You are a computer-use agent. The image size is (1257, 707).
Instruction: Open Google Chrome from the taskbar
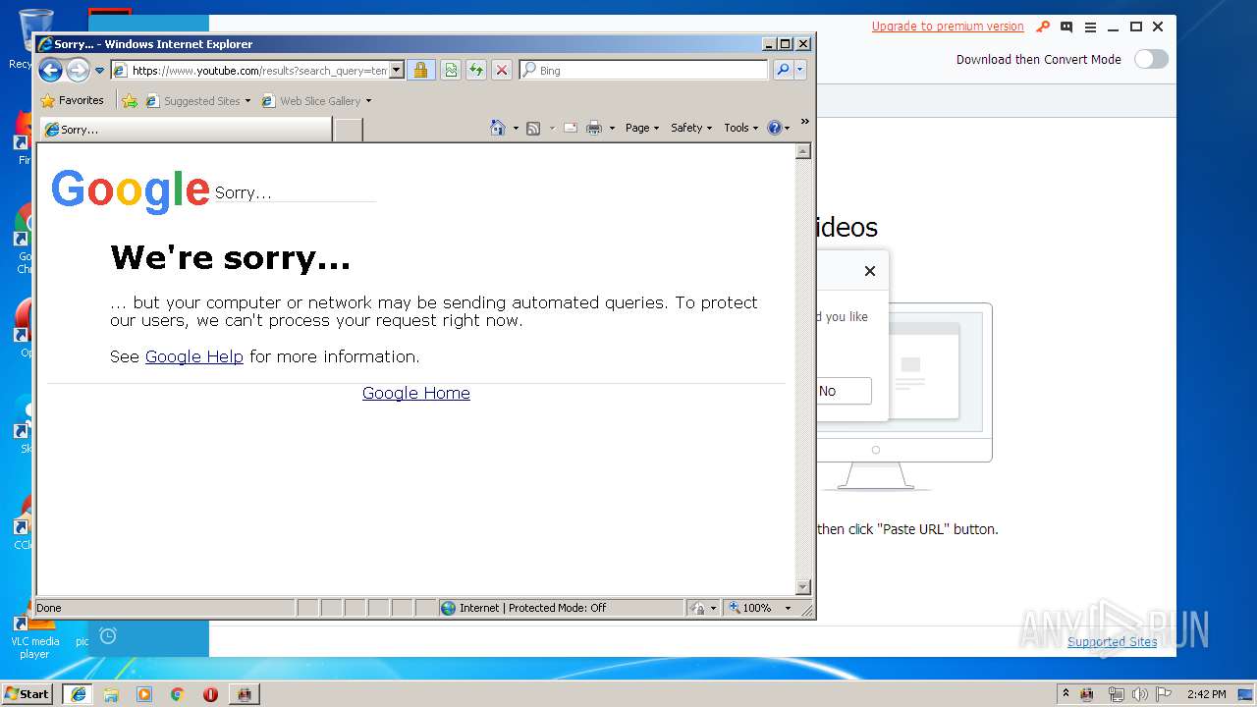pyautogui.click(x=177, y=694)
